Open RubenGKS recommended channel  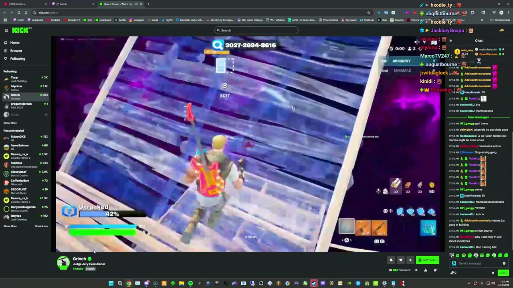click(x=26, y=138)
